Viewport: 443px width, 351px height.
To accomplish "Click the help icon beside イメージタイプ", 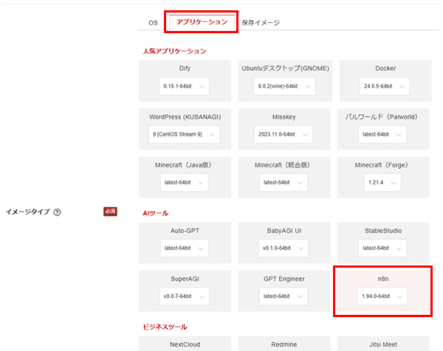I will click(57, 212).
